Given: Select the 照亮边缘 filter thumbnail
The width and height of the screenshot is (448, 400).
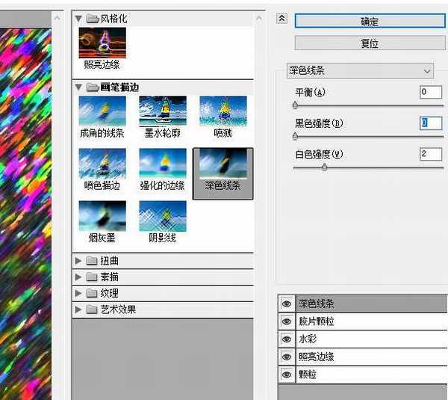Looking at the screenshot, I should point(102,43).
